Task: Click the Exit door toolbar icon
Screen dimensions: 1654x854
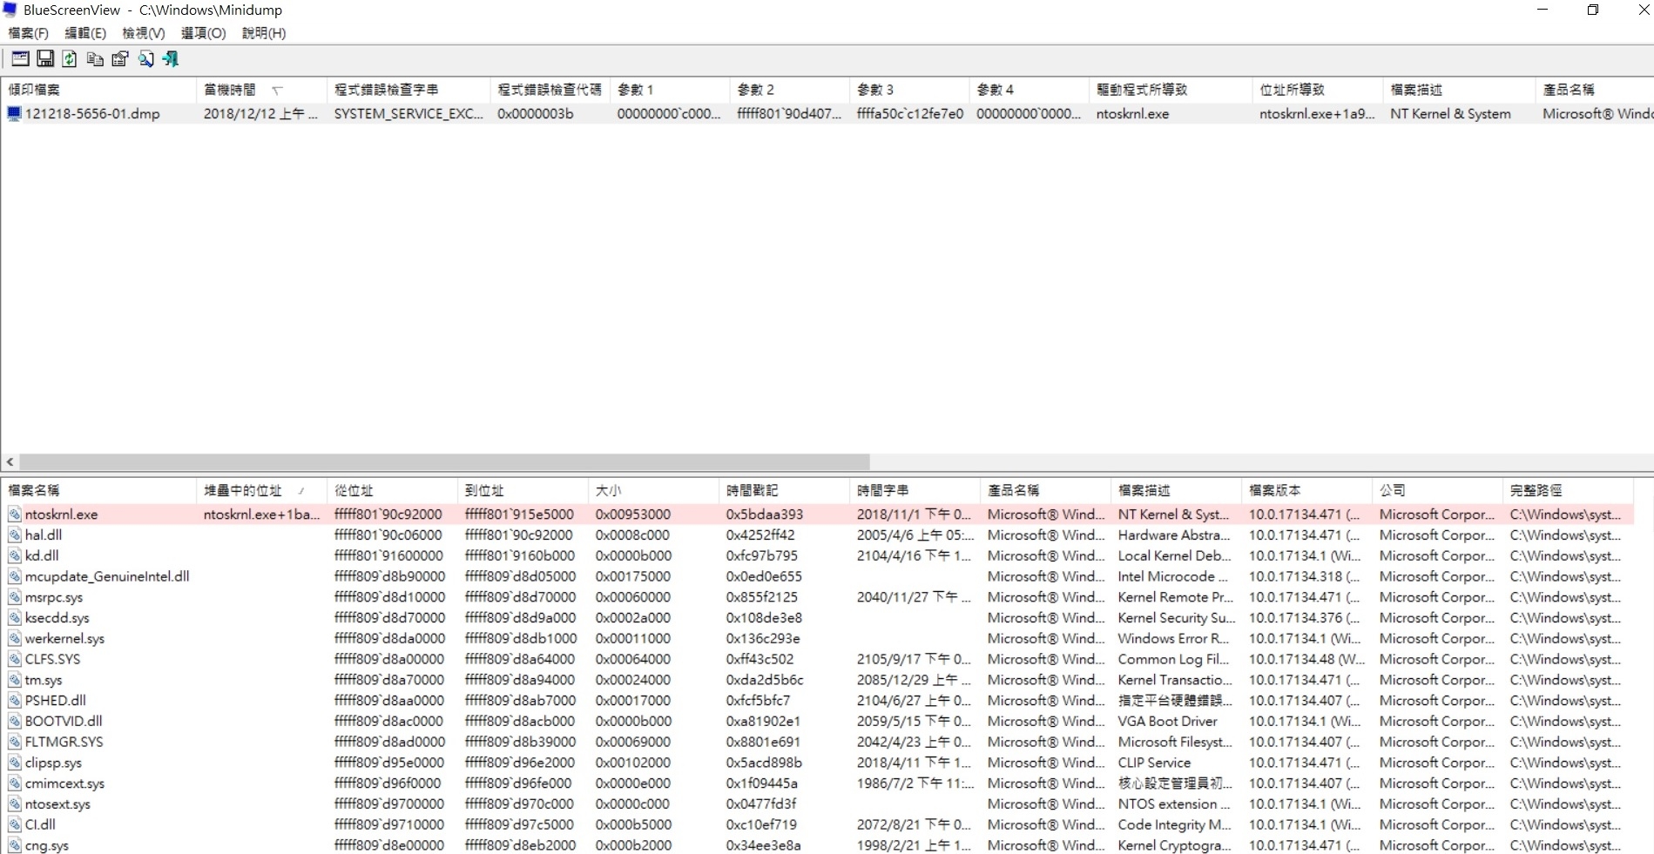Action: [171, 58]
